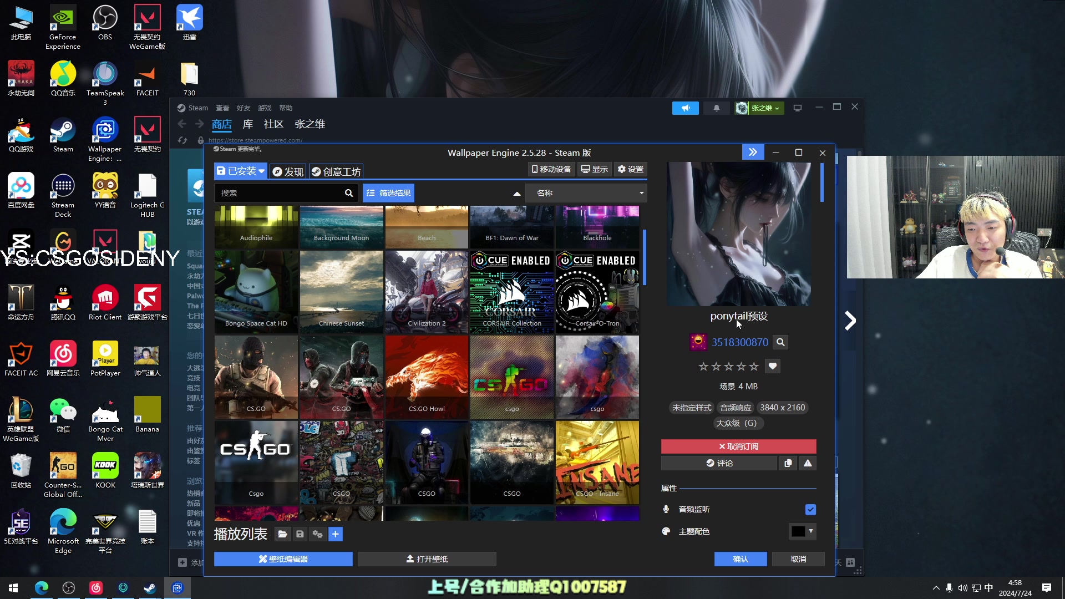Click the system tray volume icon
Image resolution: width=1065 pixels, height=599 pixels.
pos(962,588)
